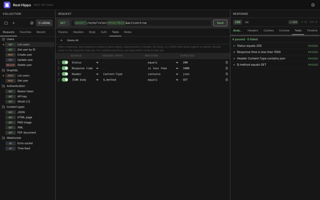Delete the Response time assertion row
The width and height of the screenshot is (320, 200).
pyautogui.click(x=226, y=68)
